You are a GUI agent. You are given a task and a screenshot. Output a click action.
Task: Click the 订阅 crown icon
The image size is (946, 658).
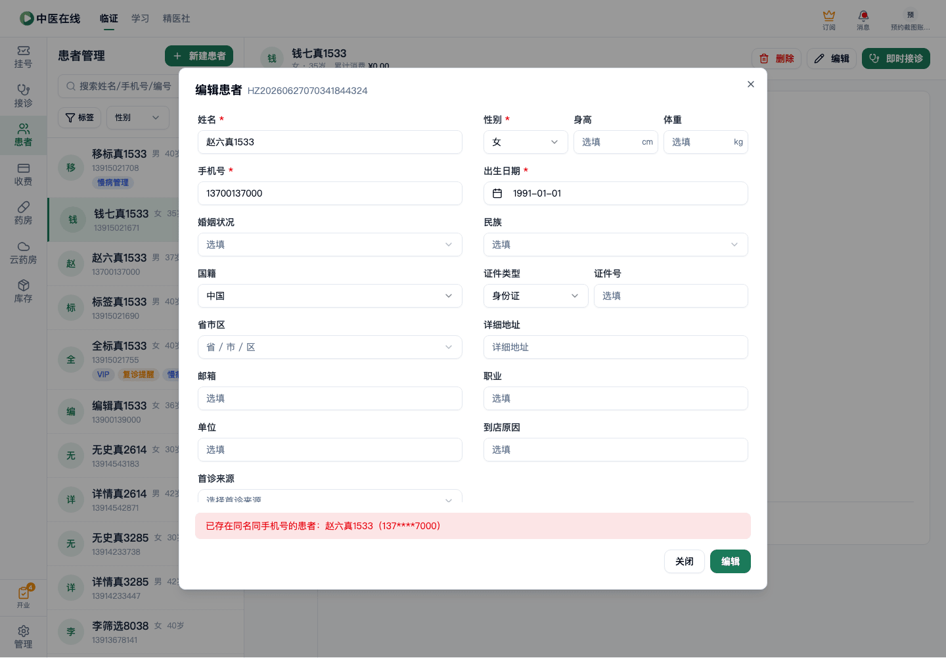click(829, 20)
